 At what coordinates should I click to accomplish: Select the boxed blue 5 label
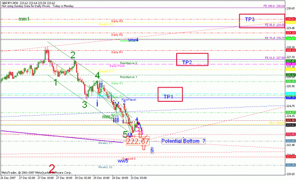coord(152,150)
